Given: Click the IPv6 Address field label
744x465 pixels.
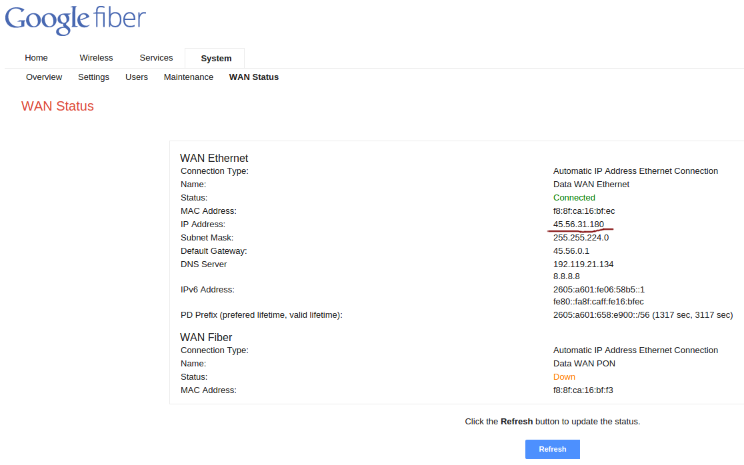Looking at the screenshot, I should [207, 290].
